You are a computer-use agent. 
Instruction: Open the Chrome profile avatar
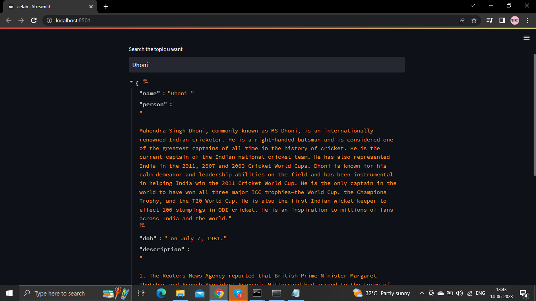point(514,20)
